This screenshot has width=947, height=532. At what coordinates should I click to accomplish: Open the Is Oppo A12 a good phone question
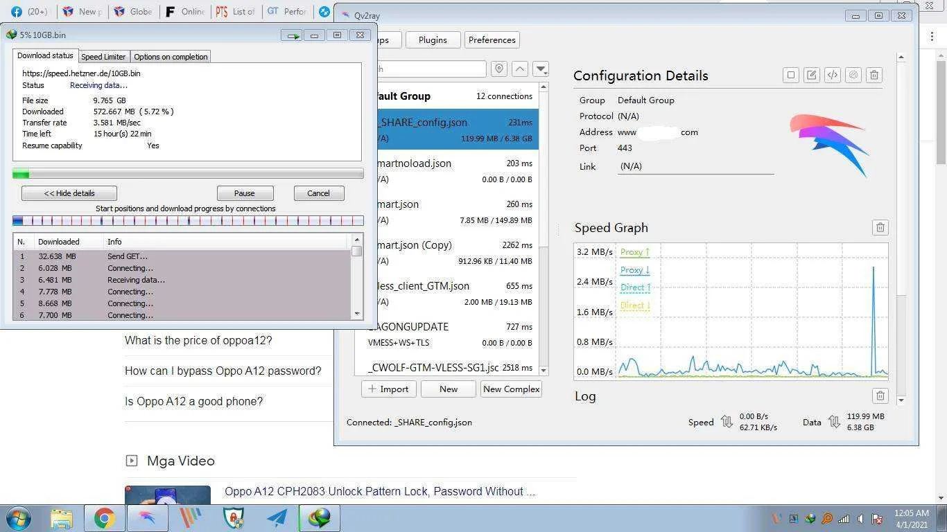(193, 401)
